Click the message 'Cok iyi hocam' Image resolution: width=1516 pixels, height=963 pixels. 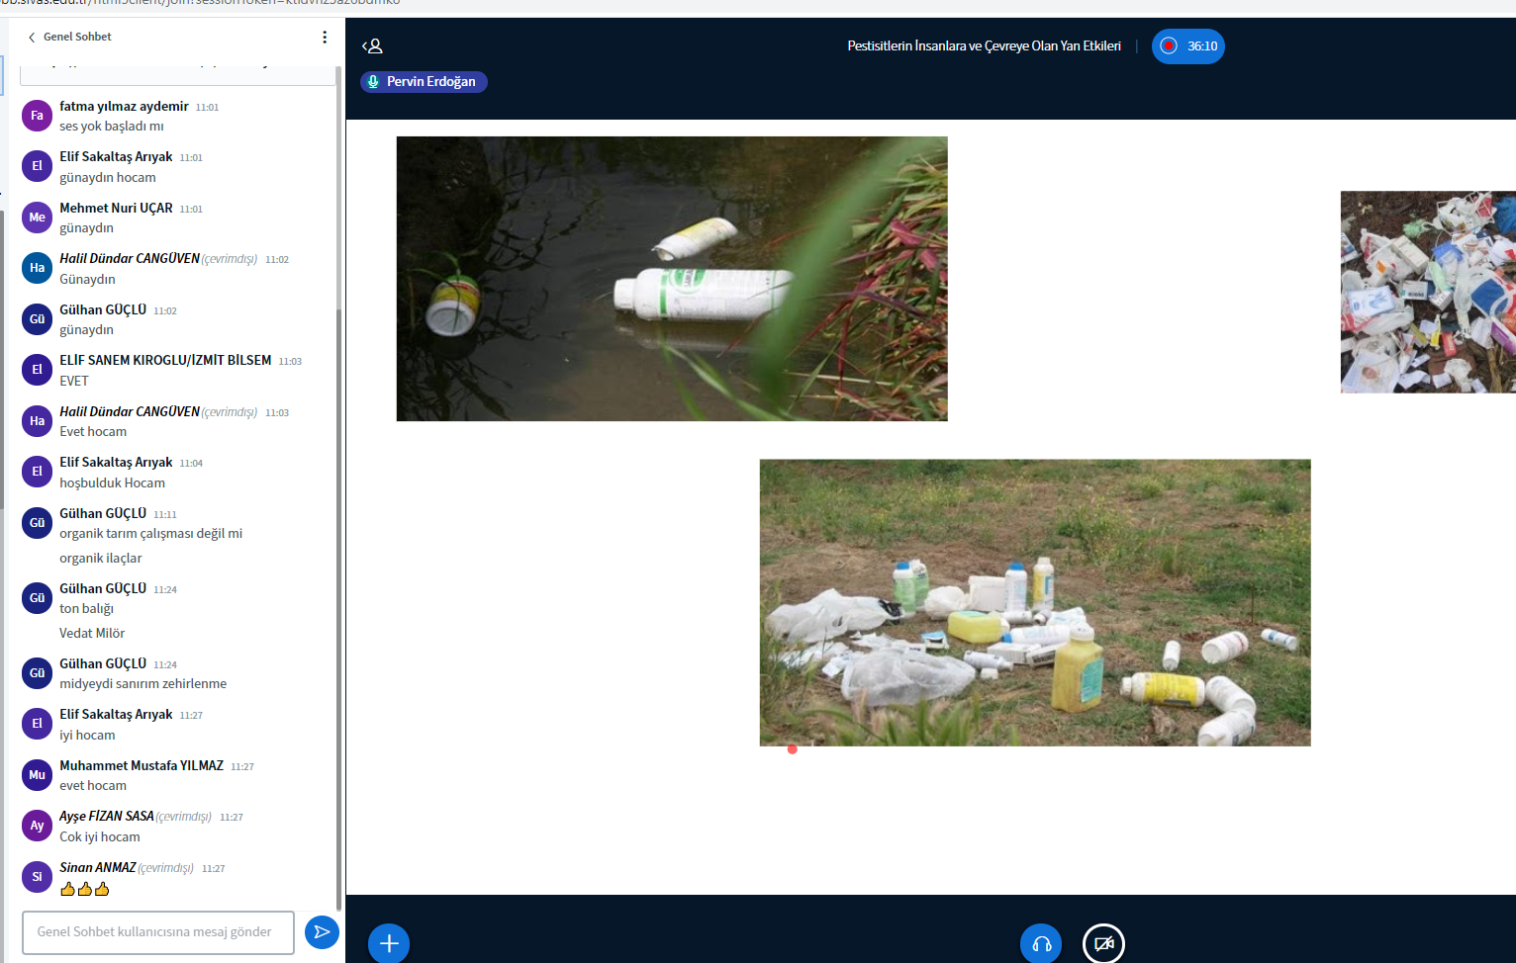tap(100, 837)
